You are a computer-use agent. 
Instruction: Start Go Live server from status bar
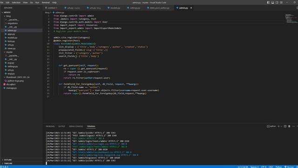pos(289,167)
